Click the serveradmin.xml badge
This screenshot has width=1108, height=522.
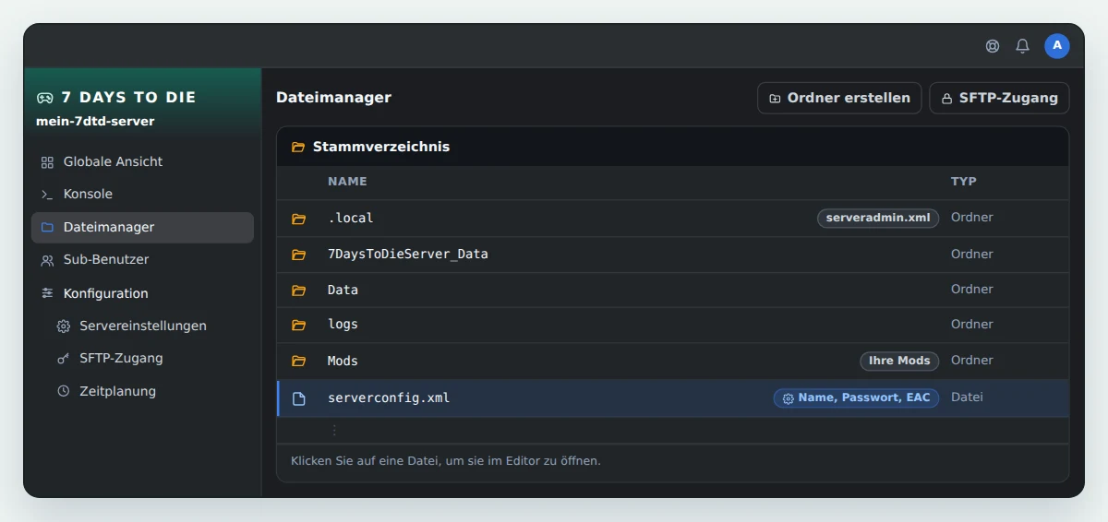[x=878, y=219]
